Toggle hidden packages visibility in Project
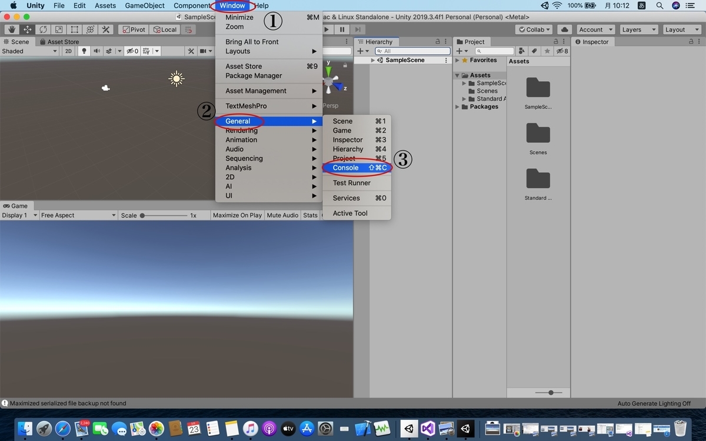 coord(562,51)
